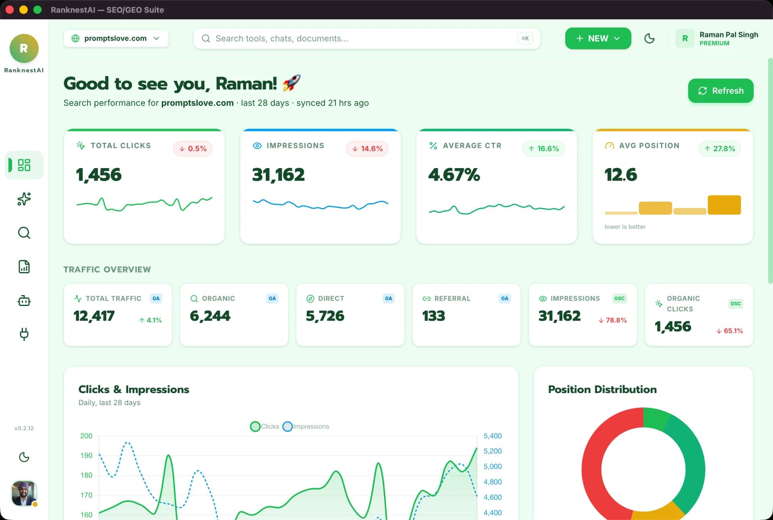Click the R avatar beside Raman Pal Singh
This screenshot has width=773, height=520.
[685, 38]
